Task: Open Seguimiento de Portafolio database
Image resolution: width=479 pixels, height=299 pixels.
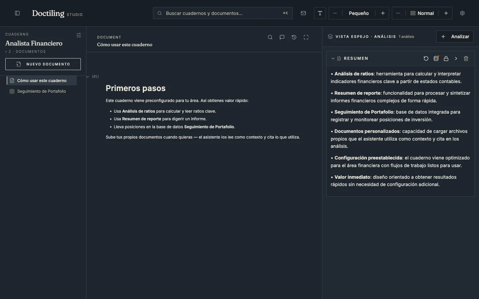Action: pyautogui.click(x=42, y=91)
